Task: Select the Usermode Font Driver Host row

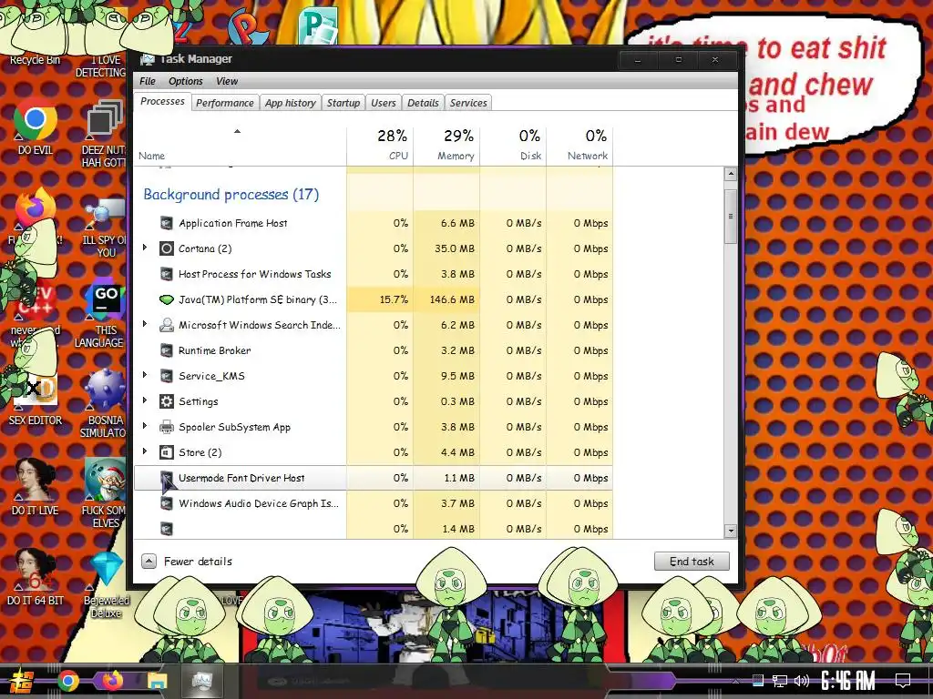Action: click(374, 478)
